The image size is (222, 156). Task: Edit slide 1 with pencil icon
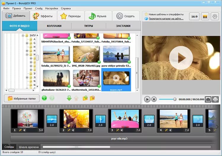20,130
